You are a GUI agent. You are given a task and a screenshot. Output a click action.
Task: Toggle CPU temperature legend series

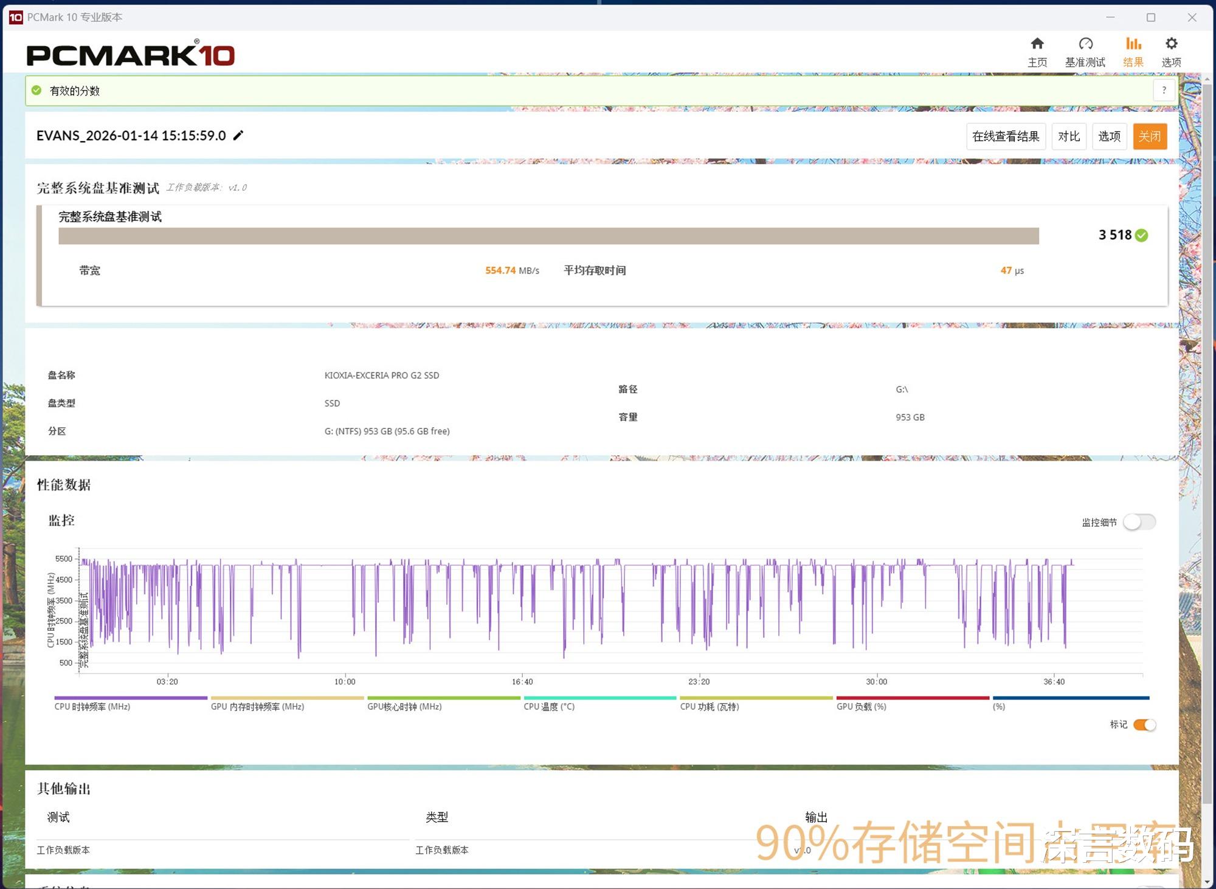click(x=549, y=706)
